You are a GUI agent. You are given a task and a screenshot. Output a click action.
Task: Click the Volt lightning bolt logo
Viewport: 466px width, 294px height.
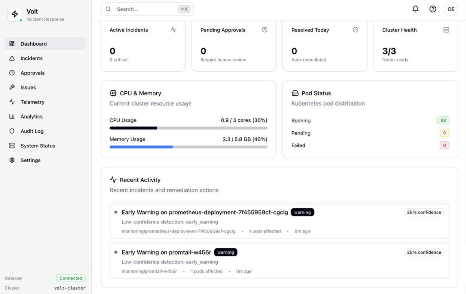[15, 14]
